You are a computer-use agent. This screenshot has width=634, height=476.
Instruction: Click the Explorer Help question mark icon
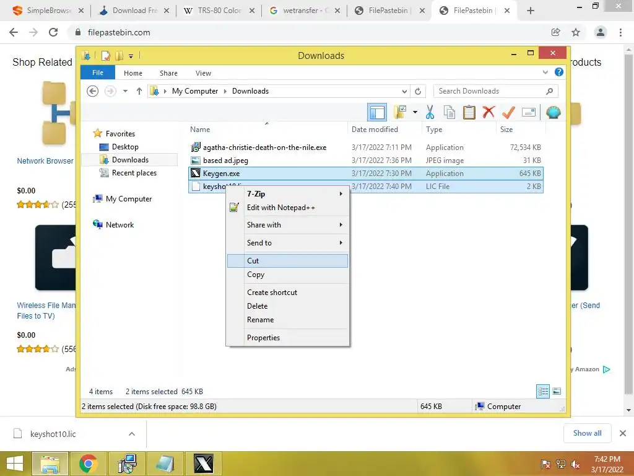coord(559,72)
